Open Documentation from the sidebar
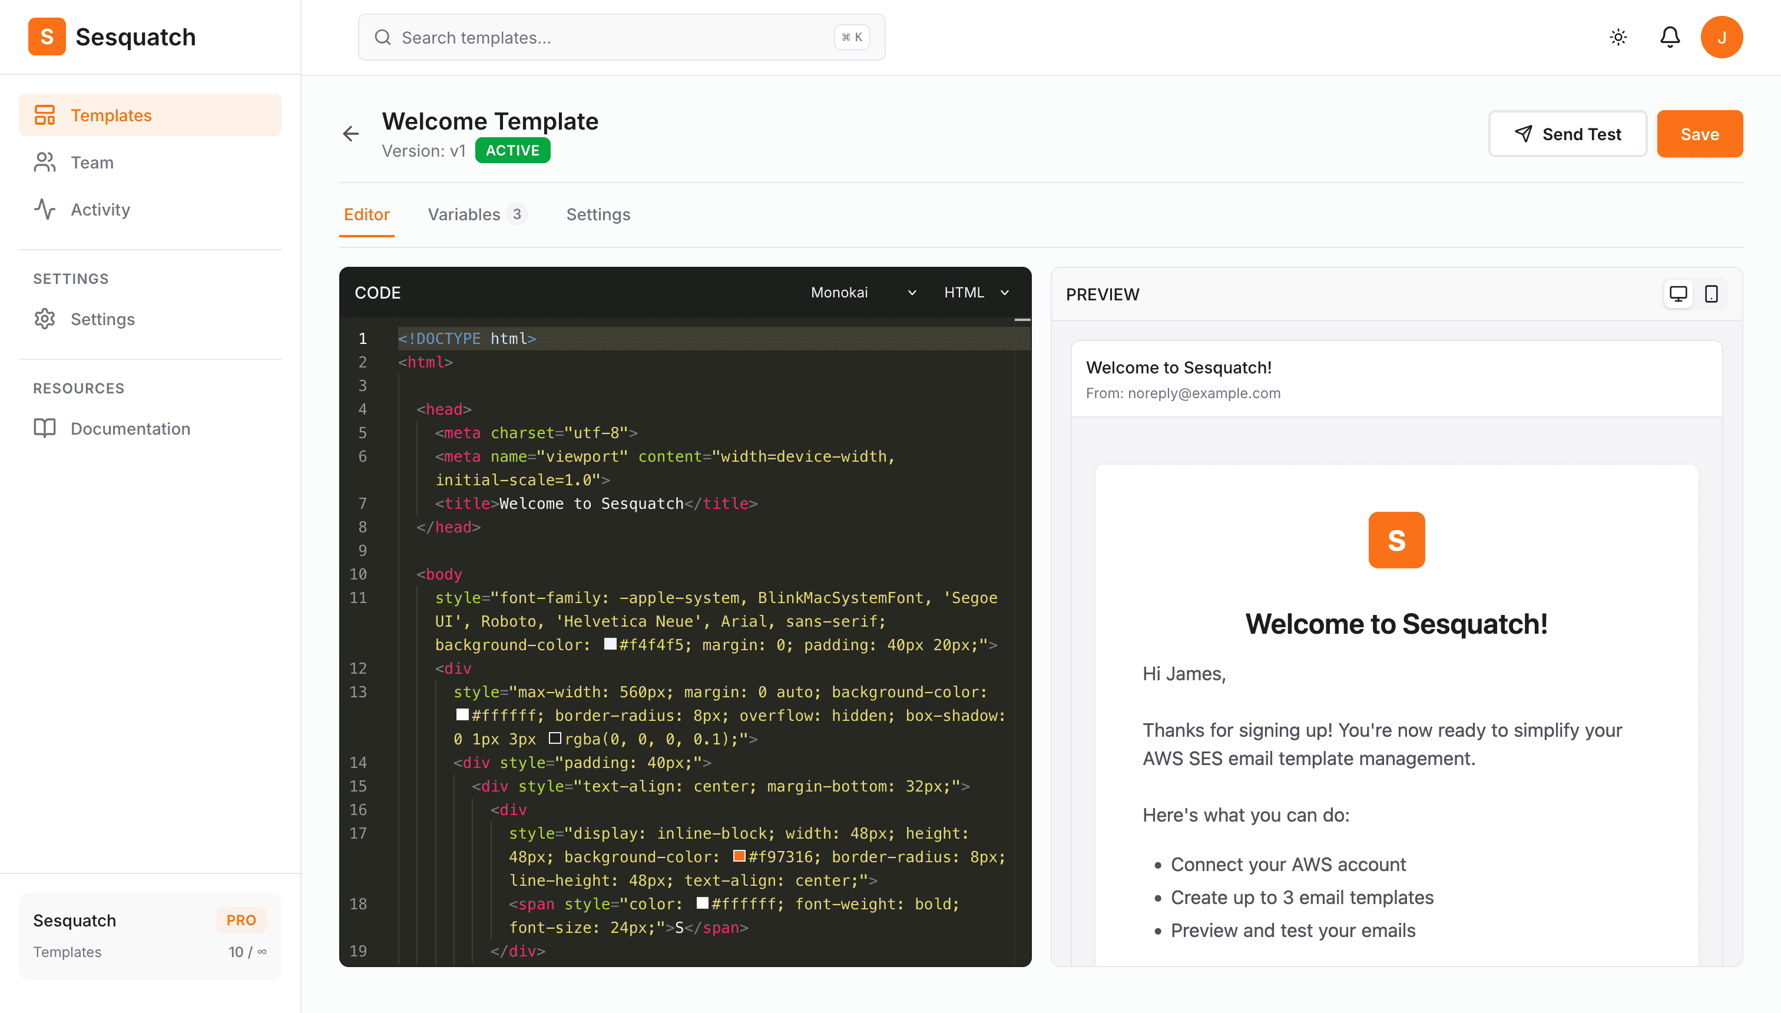1781x1013 pixels. tap(130, 429)
